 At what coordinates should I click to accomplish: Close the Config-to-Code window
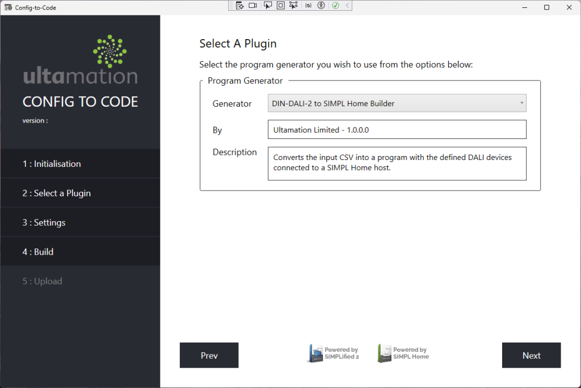[569, 7]
